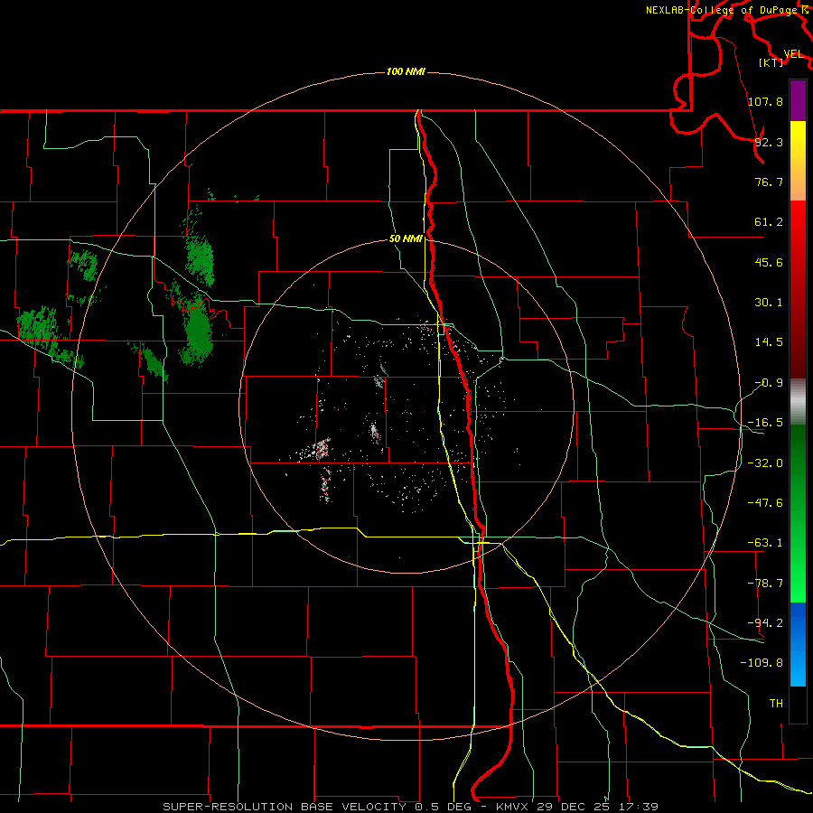Select the -47.6 velocity scale value
This screenshot has width=813, height=813.
pos(765,503)
